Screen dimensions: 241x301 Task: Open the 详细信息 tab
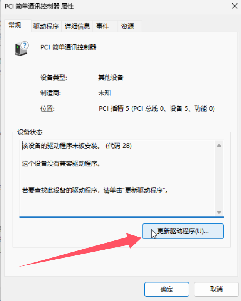tap(77, 26)
